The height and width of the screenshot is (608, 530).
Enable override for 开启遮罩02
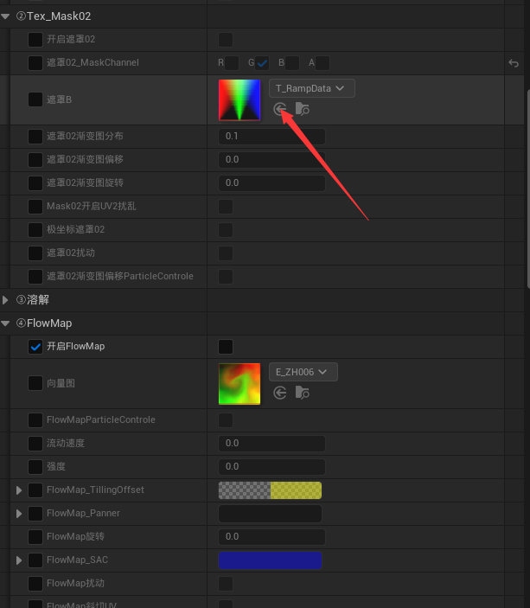[35, 40]
